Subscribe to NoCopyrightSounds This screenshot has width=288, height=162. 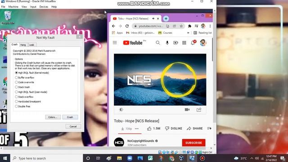[x=193, y=143]
